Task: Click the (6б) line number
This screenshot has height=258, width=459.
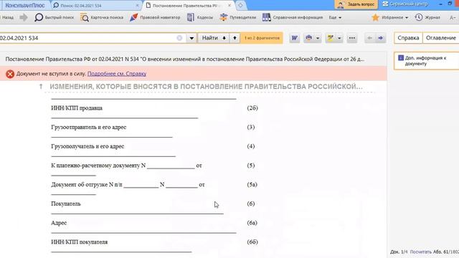Action: (252, 242)
